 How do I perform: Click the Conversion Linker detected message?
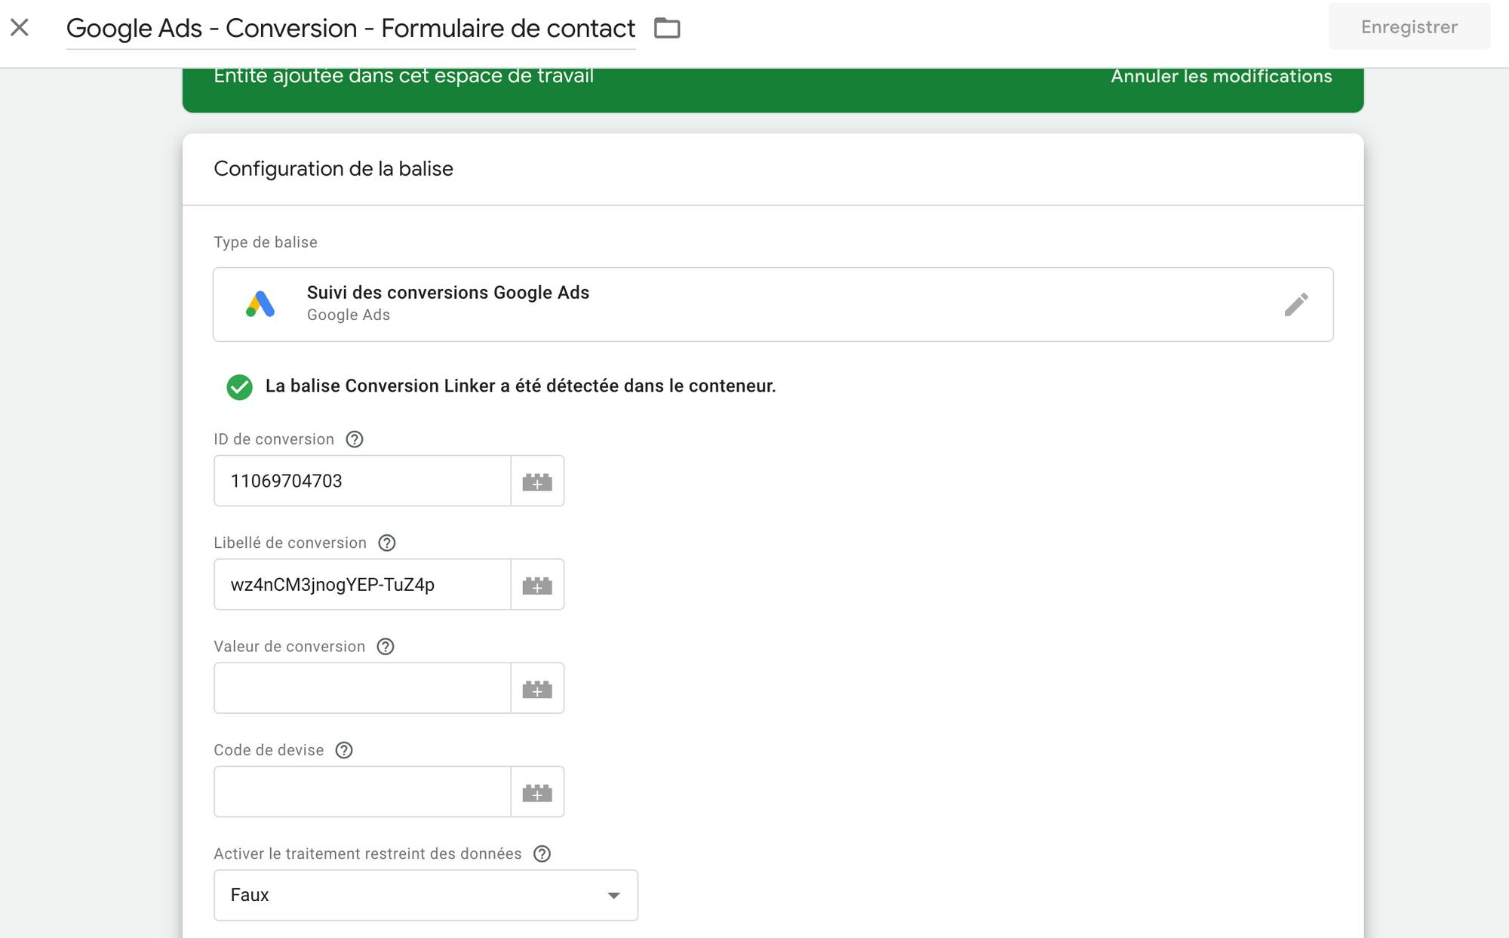click(521, 386)
